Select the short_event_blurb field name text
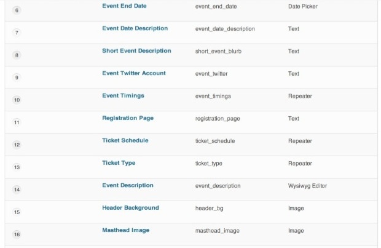 click(x=218, y=51)
